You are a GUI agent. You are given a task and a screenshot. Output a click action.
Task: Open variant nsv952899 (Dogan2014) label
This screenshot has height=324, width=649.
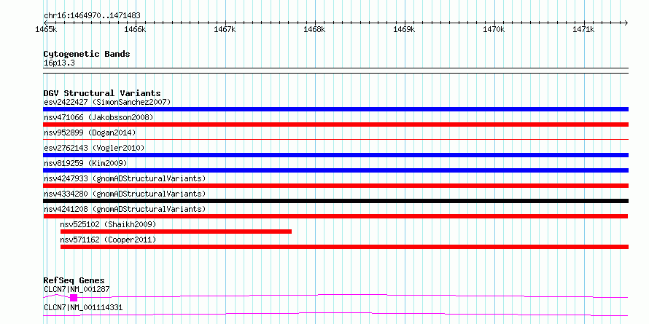(x=90, y=133)
